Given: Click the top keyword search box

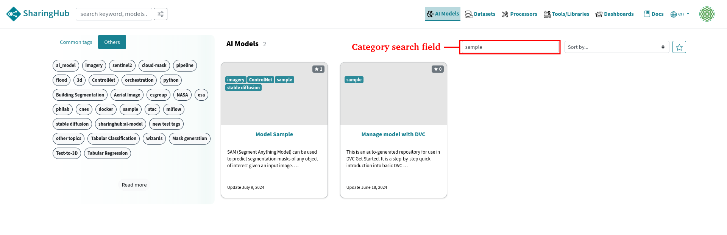Looking at the screenshot, I should click(114, 14).
